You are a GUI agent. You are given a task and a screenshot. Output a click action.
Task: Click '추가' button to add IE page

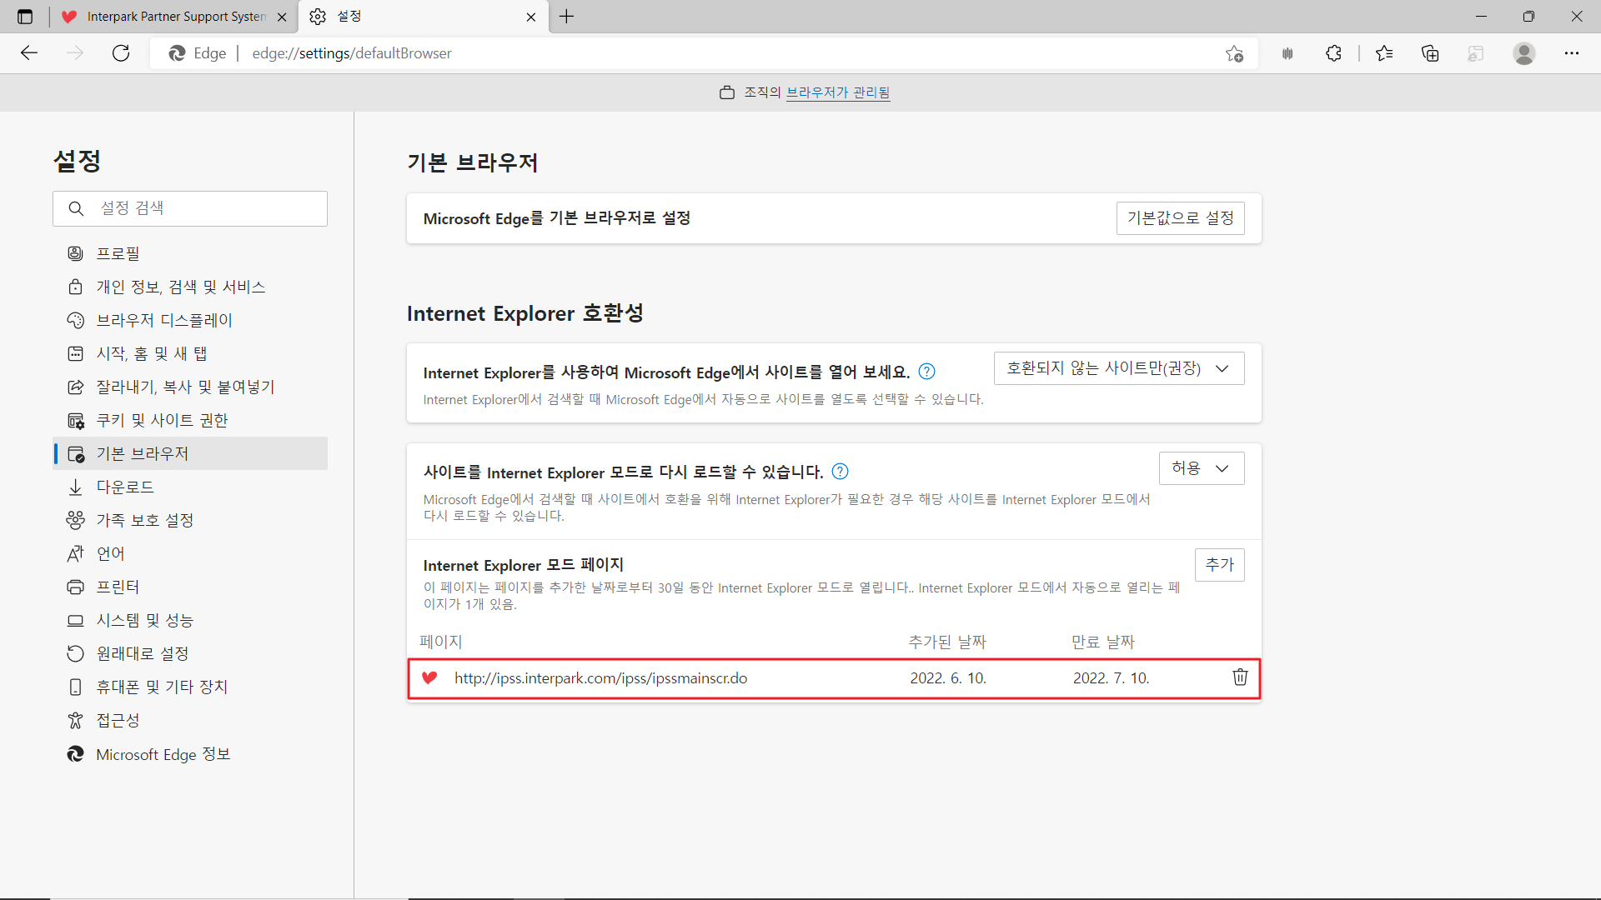(x=1219, y=565)
